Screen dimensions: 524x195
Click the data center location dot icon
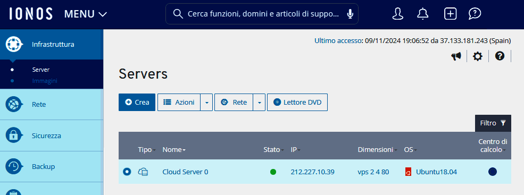click(493, 172)
